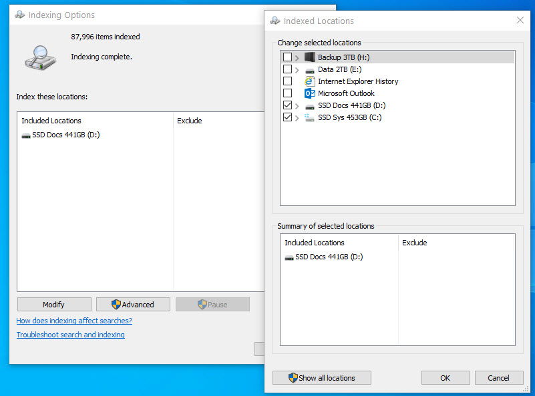Click 'Included Locations' header in Indexing Options
This screenshot has height=396, width=535.
click(51, 121)
